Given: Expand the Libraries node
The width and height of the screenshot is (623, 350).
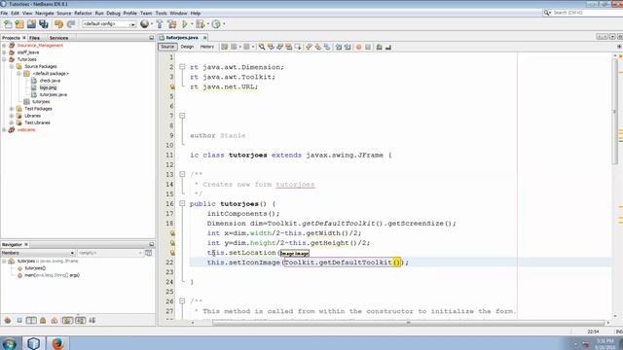Looking at the screenshot, I should pos(12,116).
